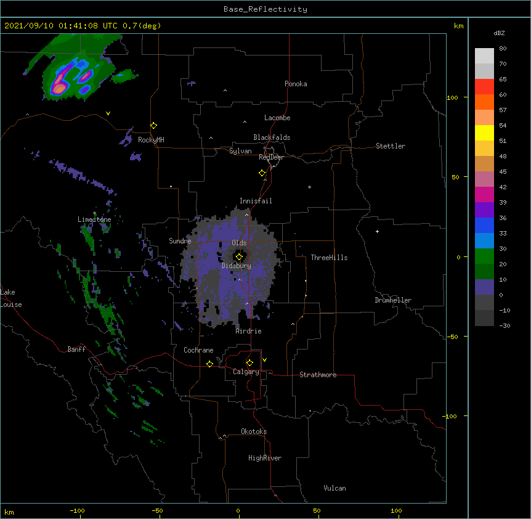
Task: Click the Innisfail city label
Action: pos(256,201)
